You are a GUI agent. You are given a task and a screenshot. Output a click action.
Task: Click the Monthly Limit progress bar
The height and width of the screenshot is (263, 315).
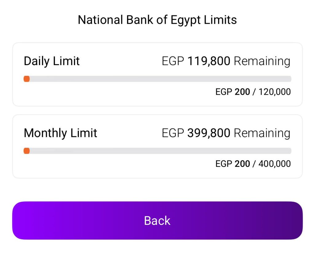click(x=157, y=151)
